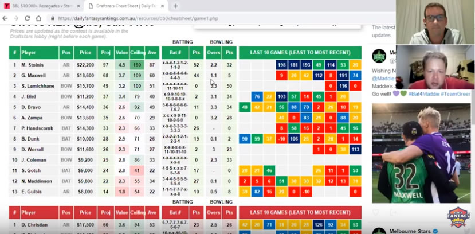475x234 pixels.
Task: Sort green table by Value header
Action: [122, 52]
